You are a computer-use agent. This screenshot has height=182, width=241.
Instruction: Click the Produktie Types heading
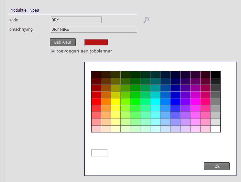click(x=24, y=10)
